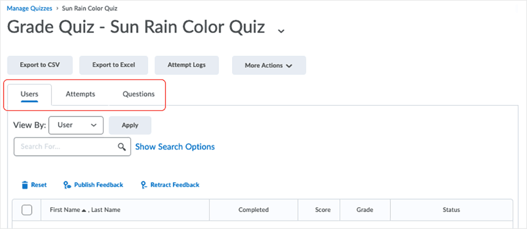Open the Attempt Logs button
The width and height of the screenshot is (527, 229).
click(x=186, y=65)
